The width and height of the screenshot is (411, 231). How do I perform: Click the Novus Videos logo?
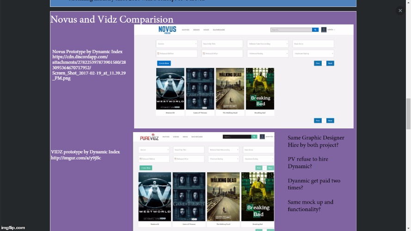tap(167, 30)
